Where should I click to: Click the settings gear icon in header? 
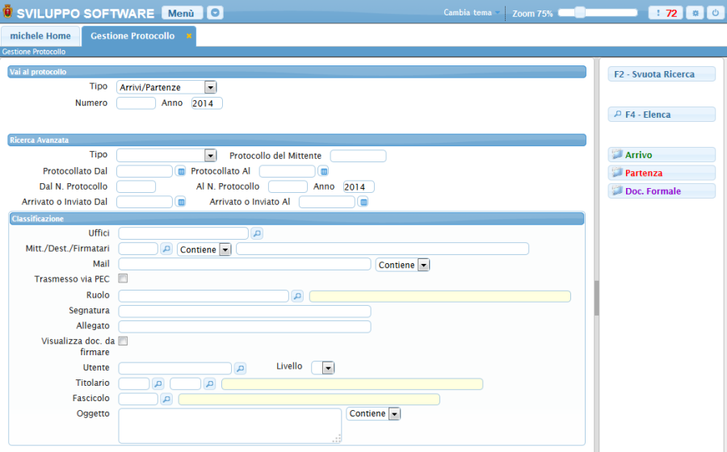pyautogui.click(x=695, y=13)
